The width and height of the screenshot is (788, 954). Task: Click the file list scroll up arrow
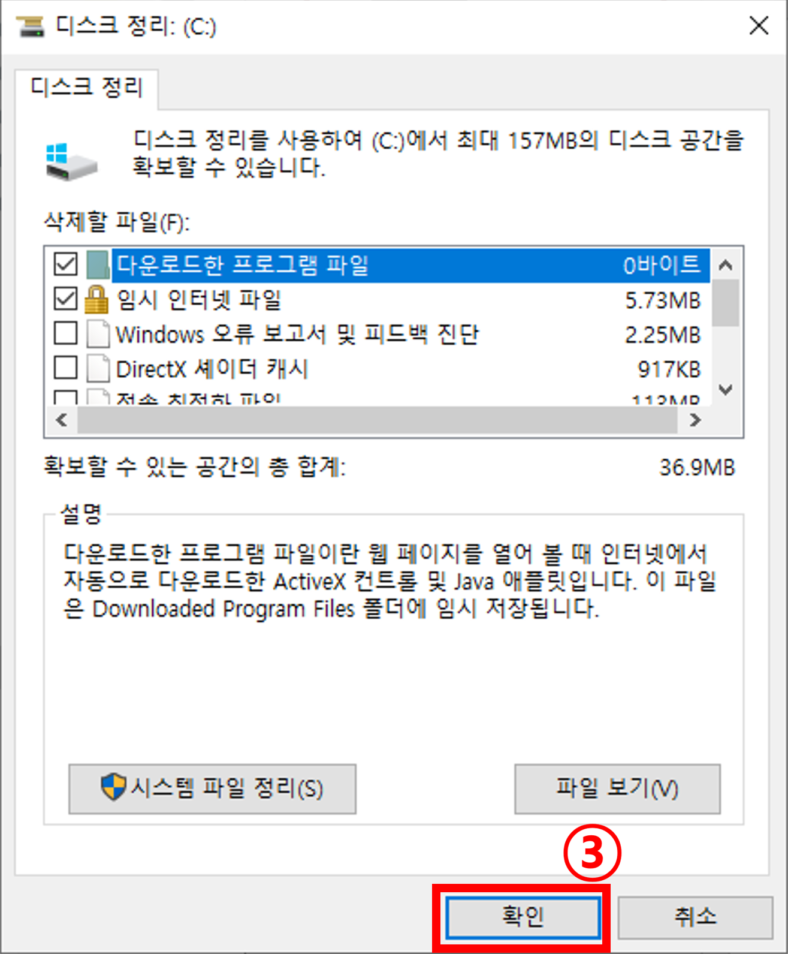[x=726, y=265]
